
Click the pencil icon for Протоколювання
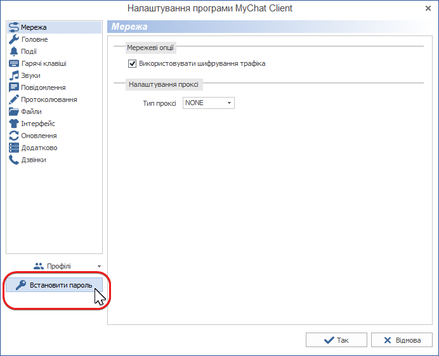tap(14, 99)
